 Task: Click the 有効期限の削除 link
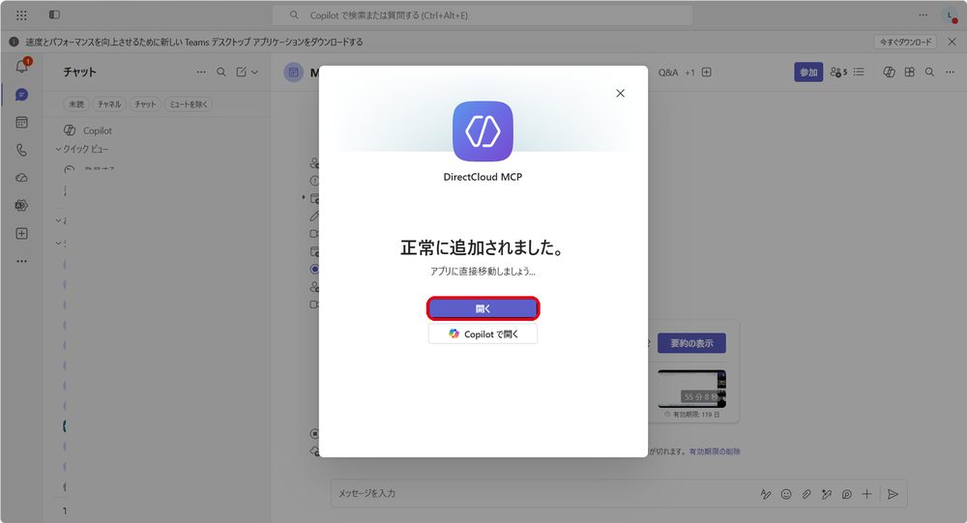click(x=715, y=451)
